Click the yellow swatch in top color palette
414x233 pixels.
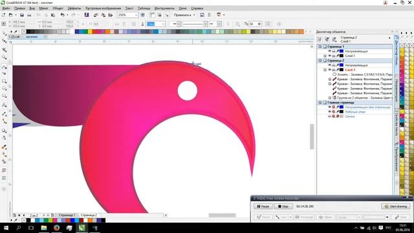pyautogui.click(x=90, y=32)
